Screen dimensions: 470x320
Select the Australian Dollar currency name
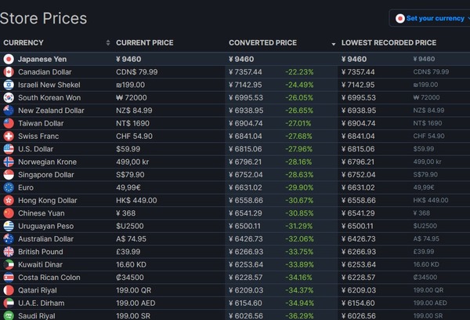tap(45, 239)
